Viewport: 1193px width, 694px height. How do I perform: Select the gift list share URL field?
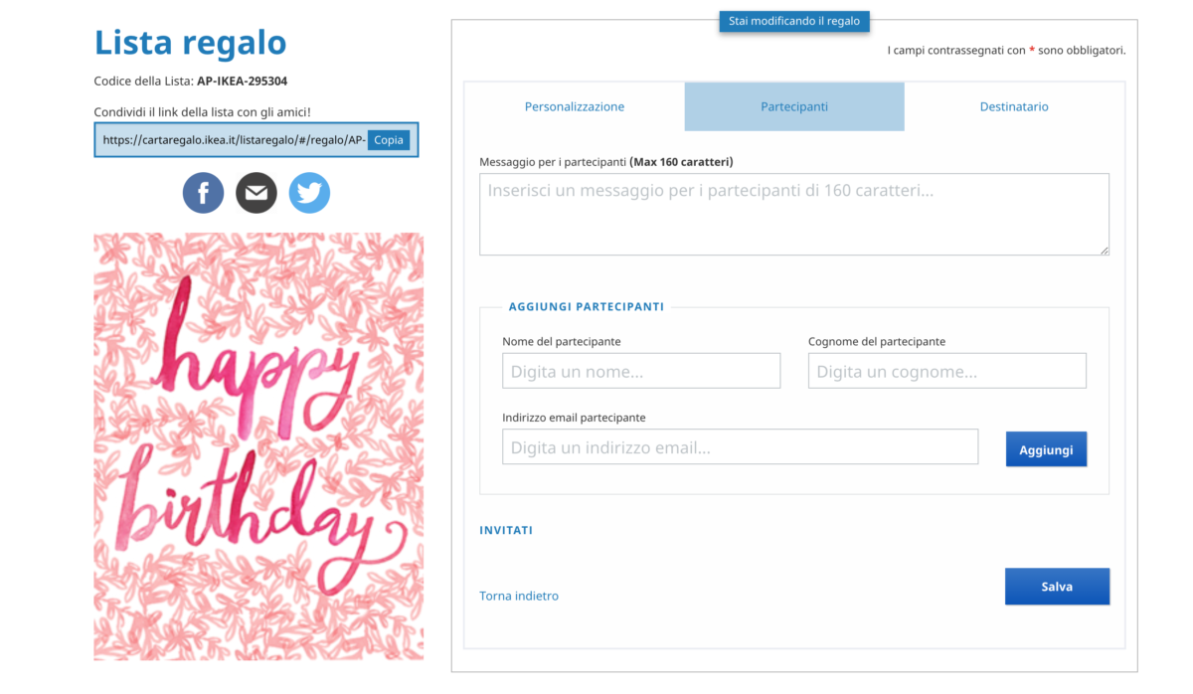click(x=233, y=140)
